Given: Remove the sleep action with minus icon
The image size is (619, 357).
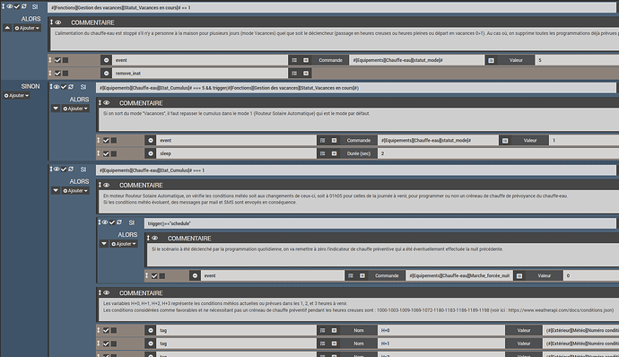Looking at the screenshot, I should [x=151, y=153].
